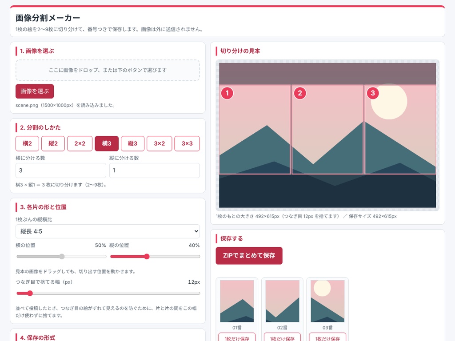The height and width of the screenshot is (341, 455).
Task: Pick the 縦3 split preset
Action: click(132, 143)
